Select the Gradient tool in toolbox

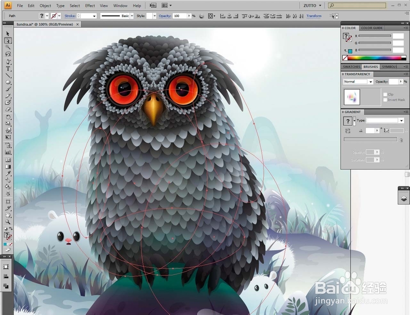(x=8, y=167)
